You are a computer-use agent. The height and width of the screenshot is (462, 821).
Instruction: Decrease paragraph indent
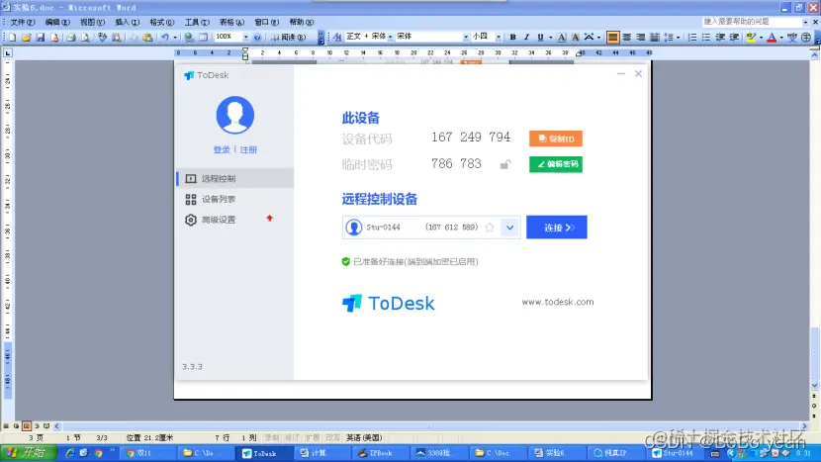(x=720, y=38)
